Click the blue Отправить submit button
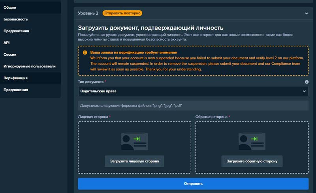316x193 pixels. 193,184
